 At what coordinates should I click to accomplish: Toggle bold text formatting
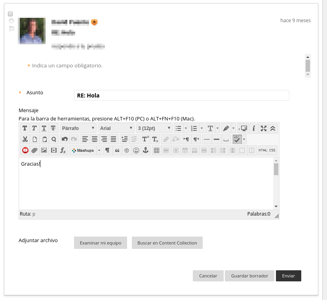click(x=25, y=128)
